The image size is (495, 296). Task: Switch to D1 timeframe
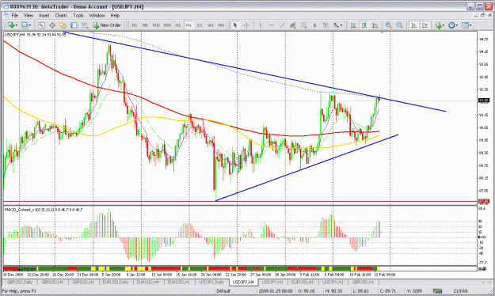(x=200, y=25)
